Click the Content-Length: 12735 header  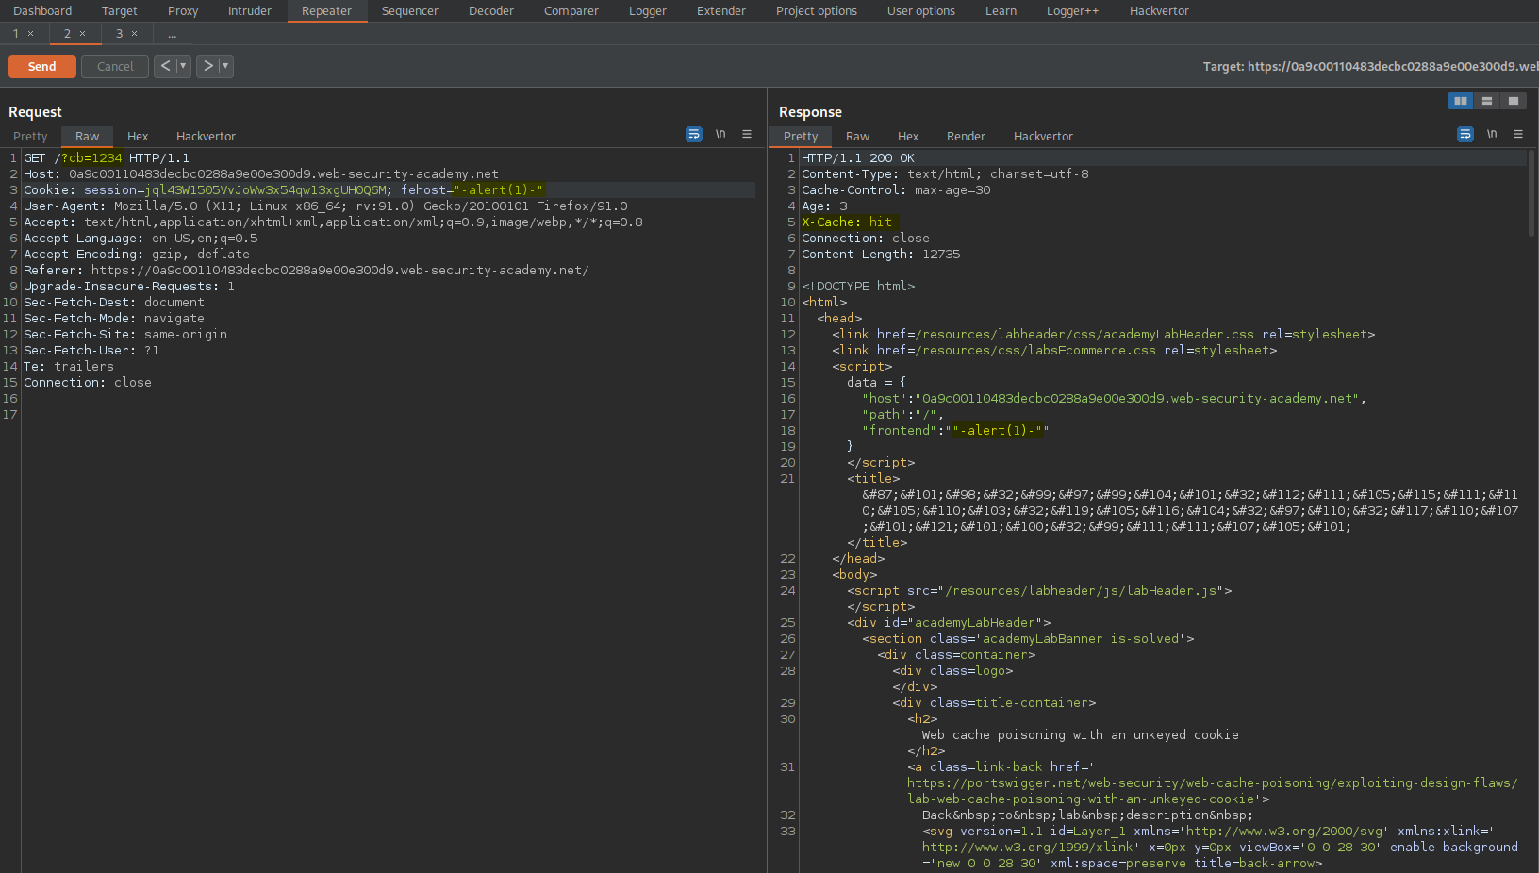point(881,255)
